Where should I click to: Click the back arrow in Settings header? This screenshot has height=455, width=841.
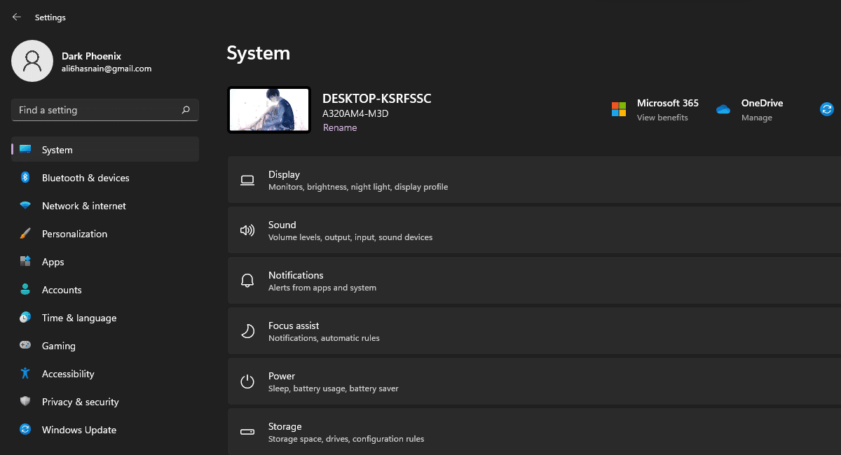17,17
